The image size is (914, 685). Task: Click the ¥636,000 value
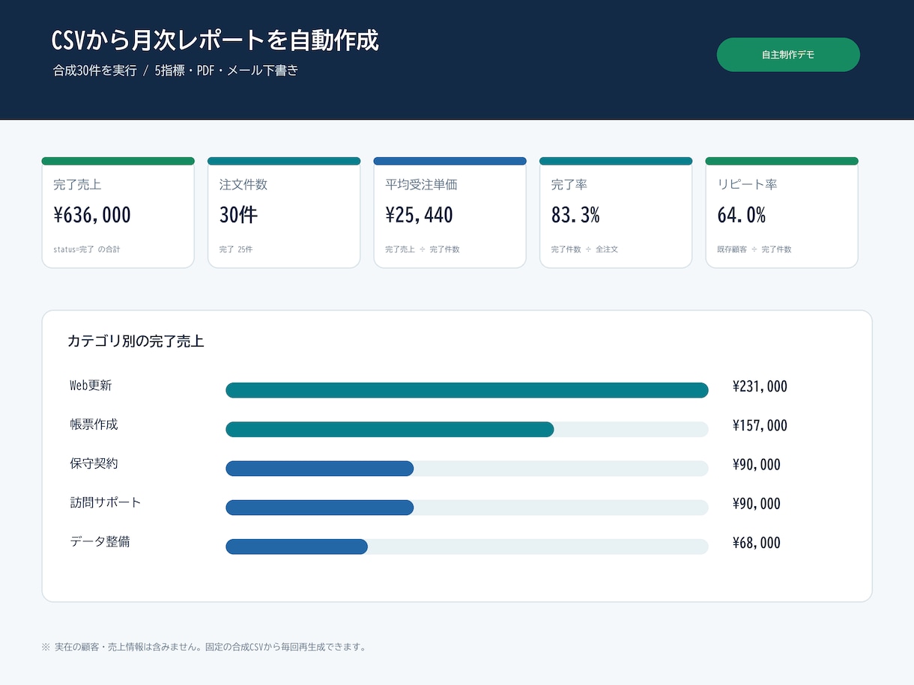click(92, 216)
